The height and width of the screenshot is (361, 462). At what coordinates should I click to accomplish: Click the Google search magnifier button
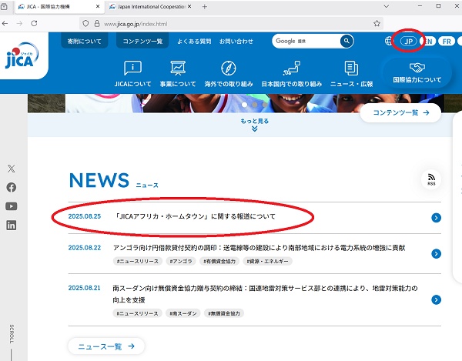pos(346,41)
